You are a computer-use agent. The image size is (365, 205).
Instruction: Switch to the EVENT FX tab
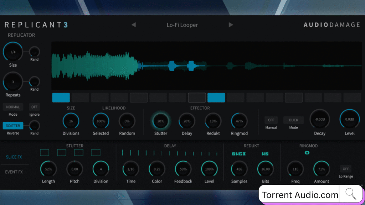coord(14,172)
